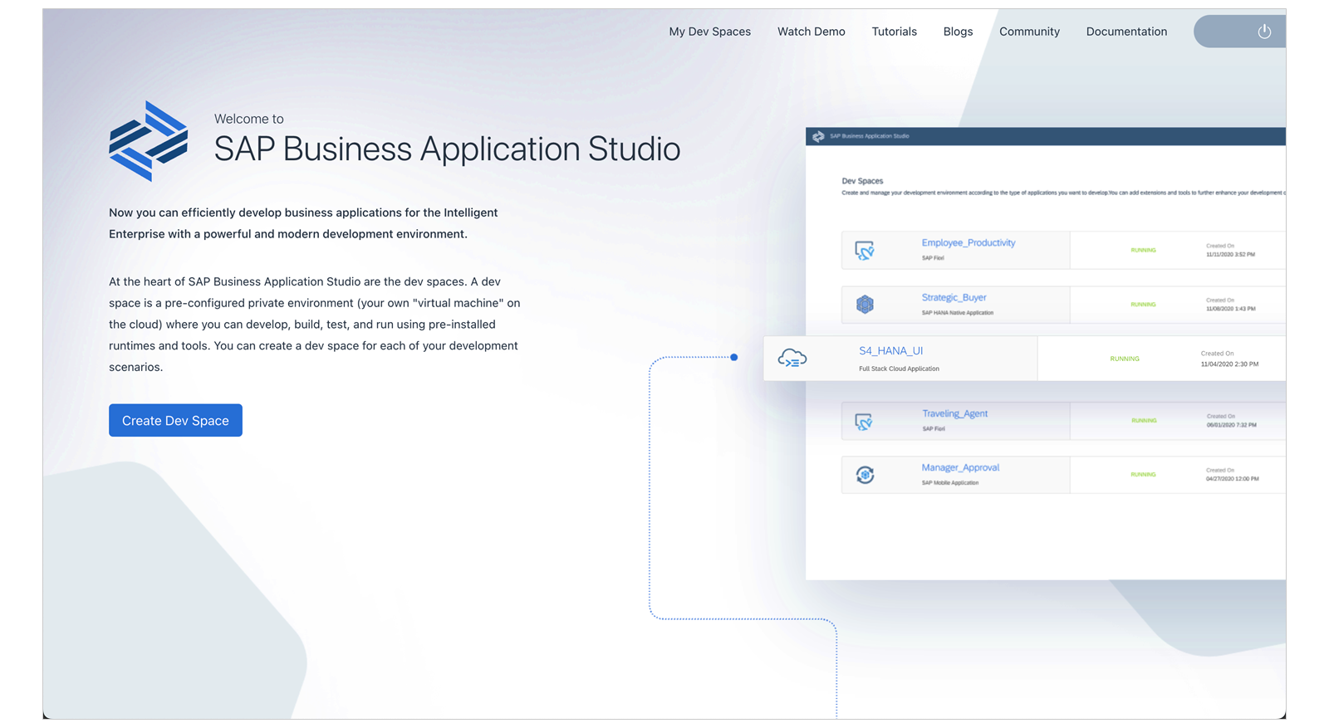Viewport: 1329px width, 728px height.
Task: Click the power sign-out icon
Action: click(1264, 32)
